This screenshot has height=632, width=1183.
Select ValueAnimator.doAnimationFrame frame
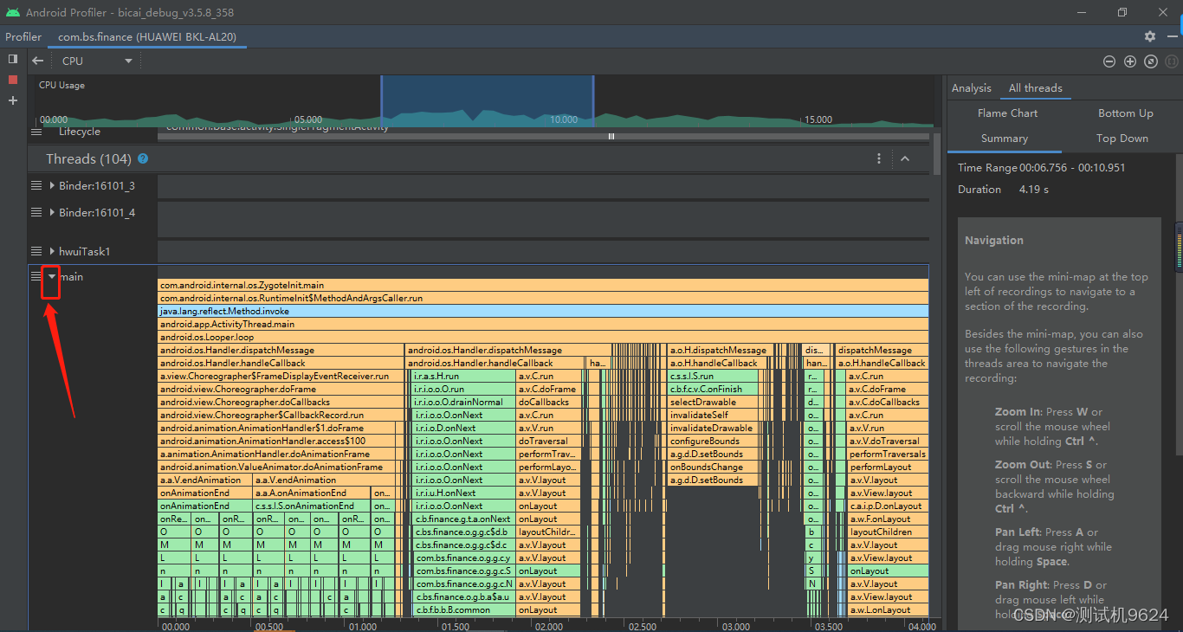[275, 467]
